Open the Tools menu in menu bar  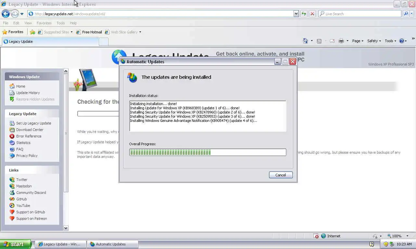click(x=61, y=23)
